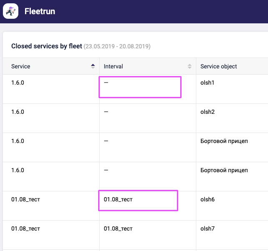The width and height of the screenshot is (268, 251).
Task: Click the Fleetrun app logo icon
Action: (10, 11)
